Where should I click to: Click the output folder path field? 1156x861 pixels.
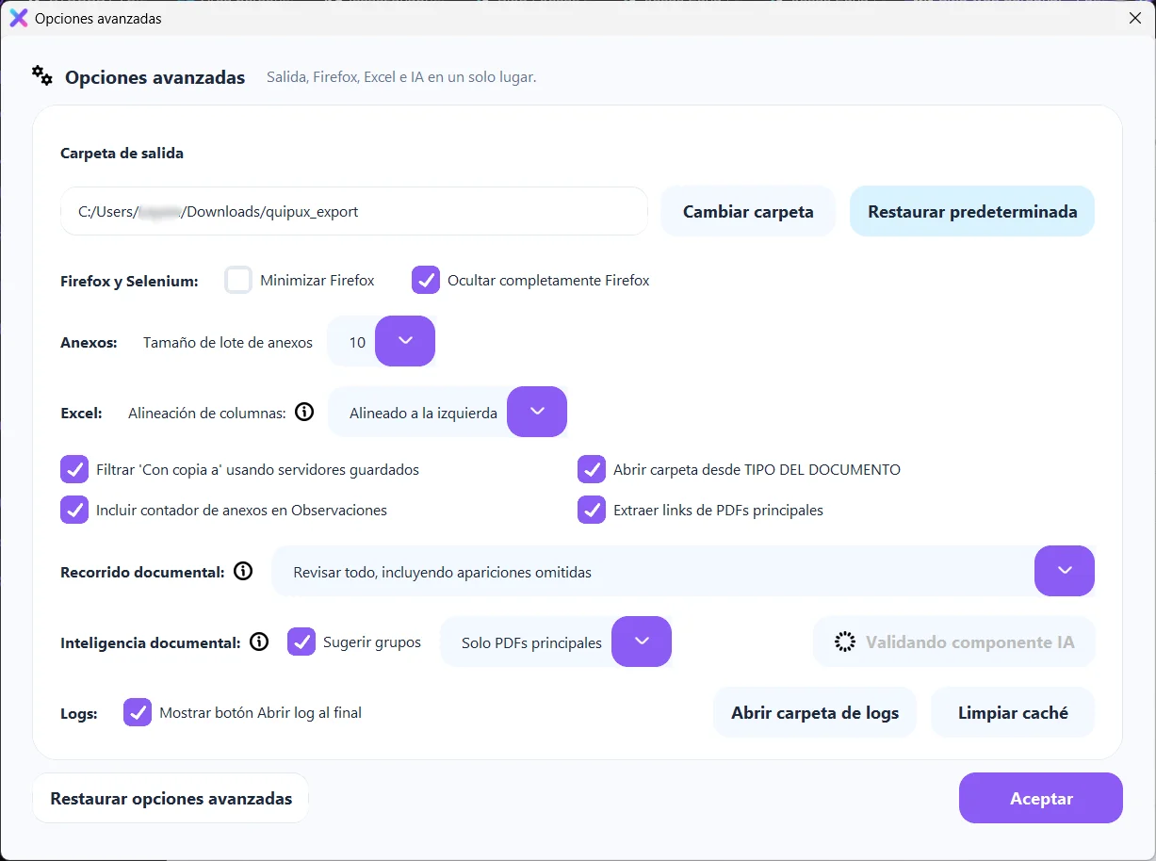(354, 211)
